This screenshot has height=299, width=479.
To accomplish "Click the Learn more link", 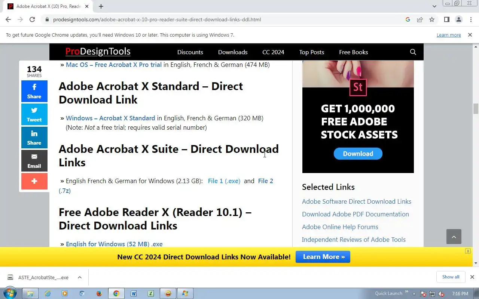I will pyautogui.click(x=449, y=35).
